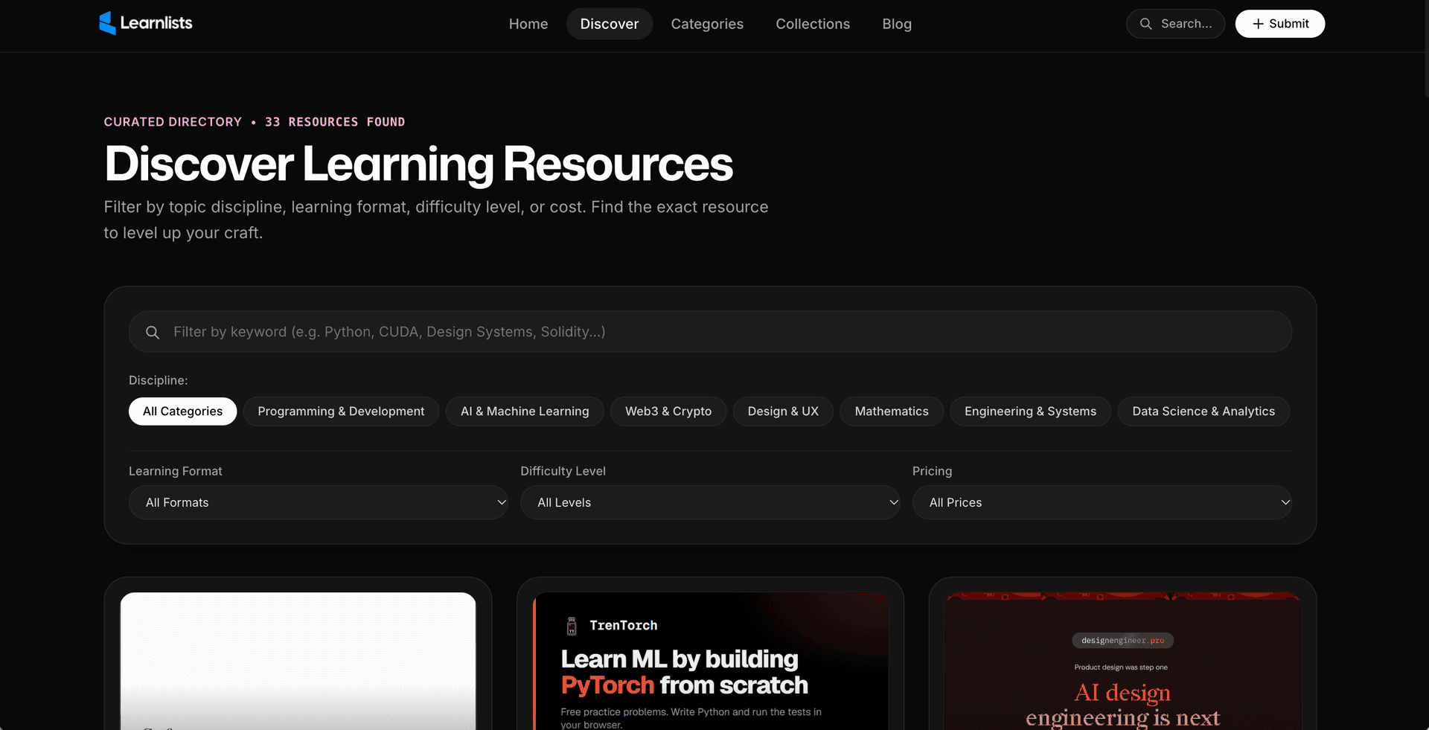
Task: Open the TrenTorch PyTorch resource thumbnail
Action: click(711, 661)
